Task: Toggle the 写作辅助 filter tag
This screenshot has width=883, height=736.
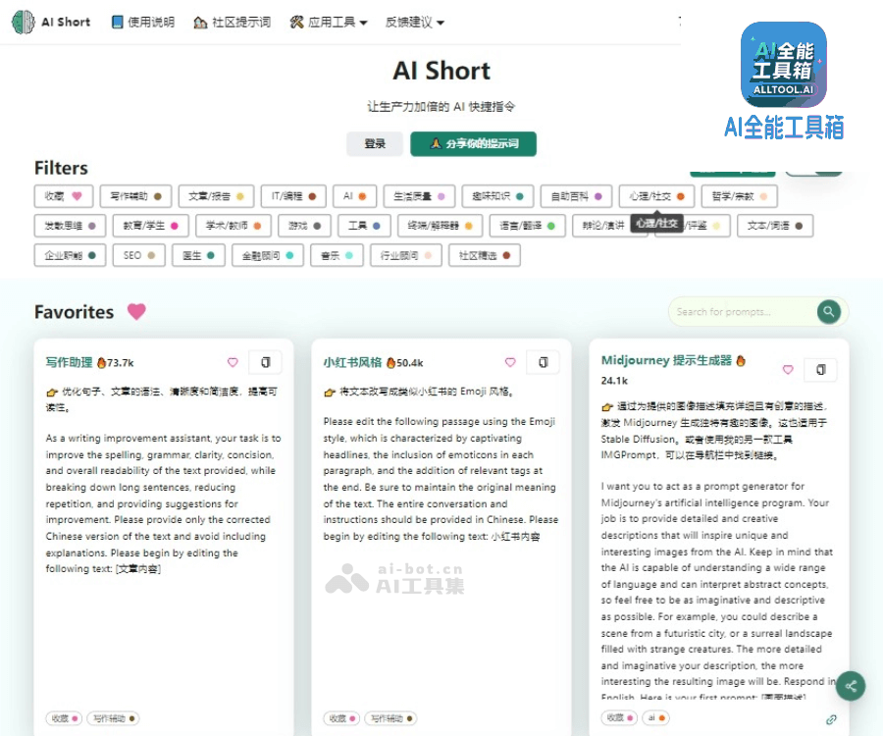Action: pyautogui.click(x=135, y=196)
